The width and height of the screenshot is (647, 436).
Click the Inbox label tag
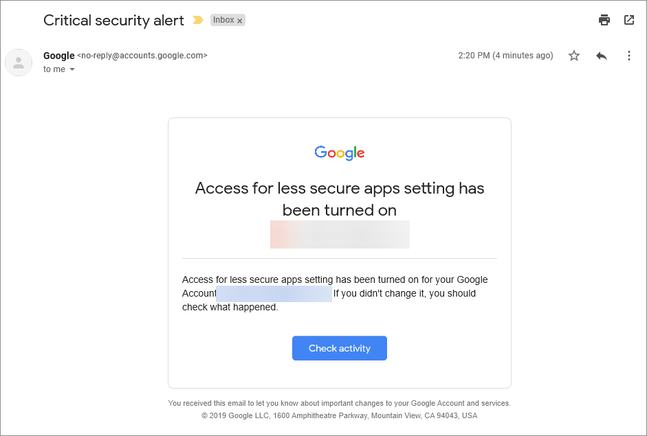point(223,20)
